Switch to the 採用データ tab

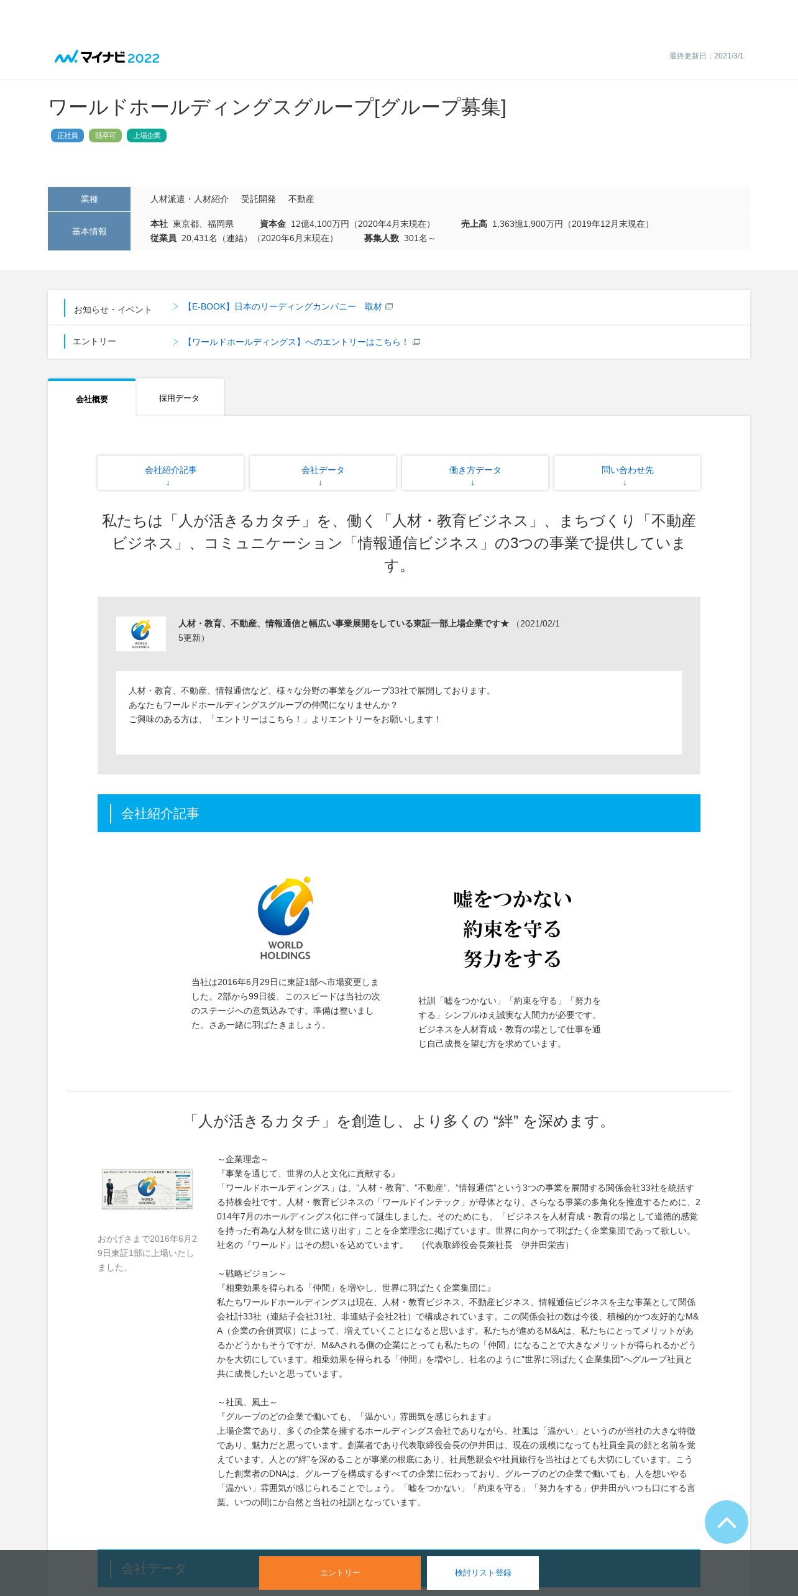tap(180, 398)
